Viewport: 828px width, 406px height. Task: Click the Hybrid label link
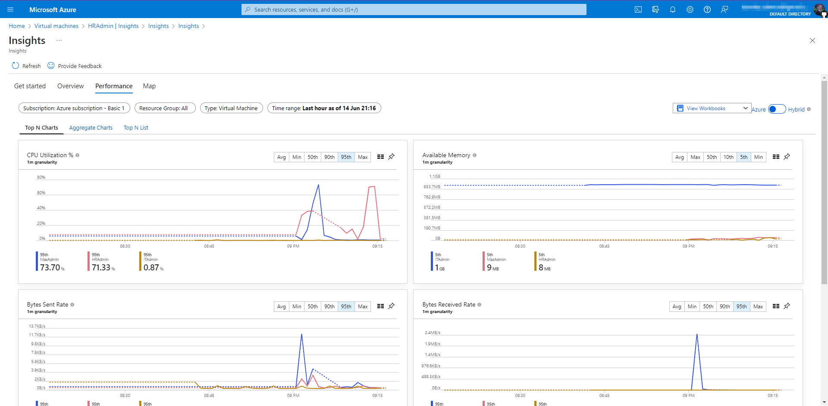(x=796, y=109)
